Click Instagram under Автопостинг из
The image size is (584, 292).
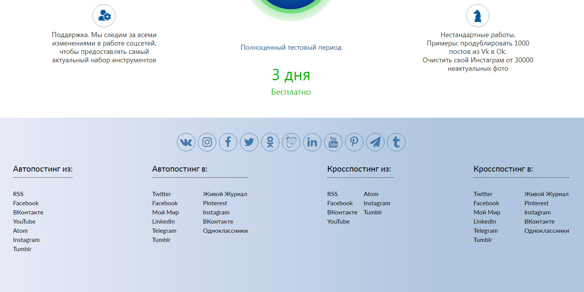pos(26,240)
